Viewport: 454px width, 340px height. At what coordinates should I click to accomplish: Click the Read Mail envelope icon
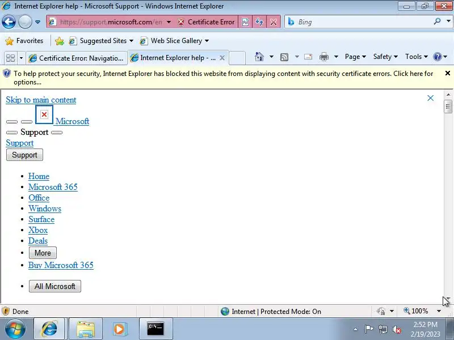tap(308, 57)
